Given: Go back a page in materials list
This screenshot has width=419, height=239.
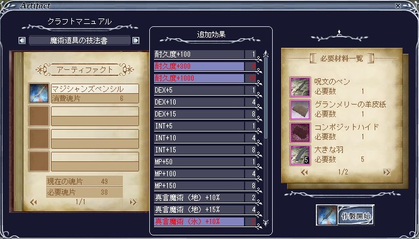Looking at the screenshot, I should [x=304, y=173].
